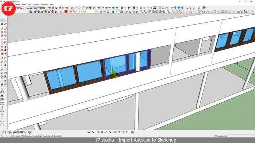Screen dimensions: 255x143
Task: Enable Shaded face style
Action: pos(87,8)
